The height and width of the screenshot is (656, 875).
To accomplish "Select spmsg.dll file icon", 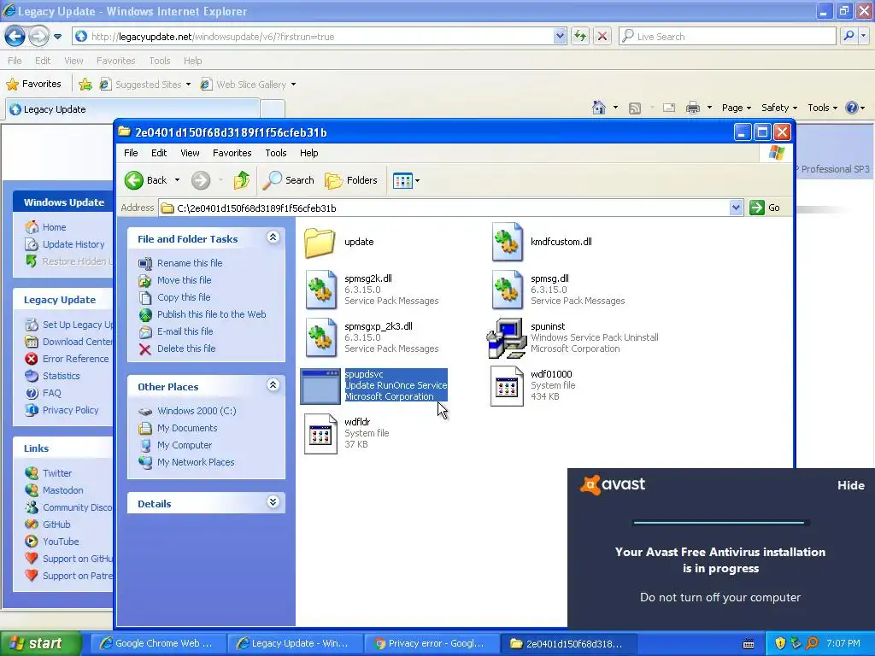I will click(x=508, y=290).
